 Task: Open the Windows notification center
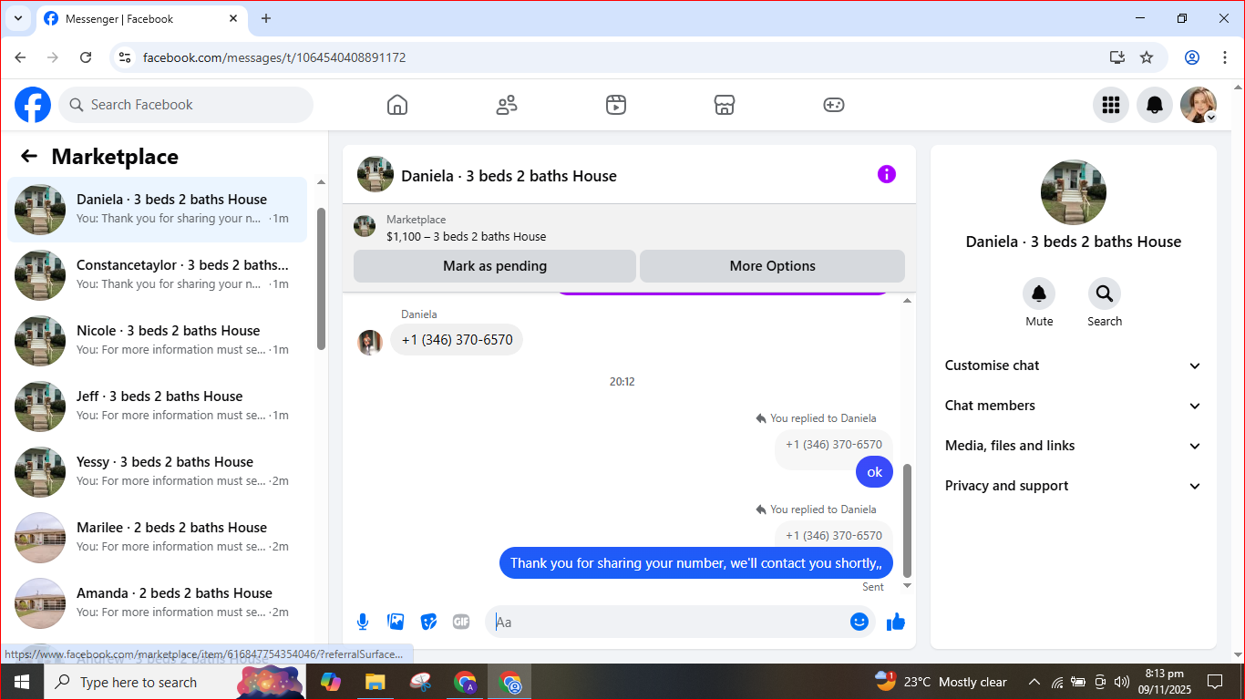tap(1215, 682)
